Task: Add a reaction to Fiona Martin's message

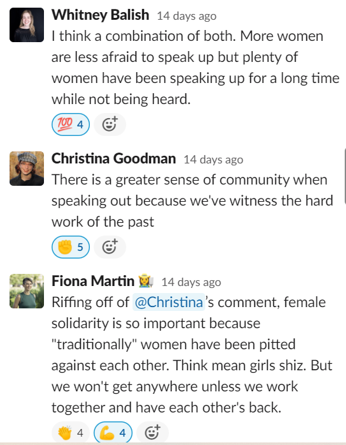Action: (x=152, y=433)
